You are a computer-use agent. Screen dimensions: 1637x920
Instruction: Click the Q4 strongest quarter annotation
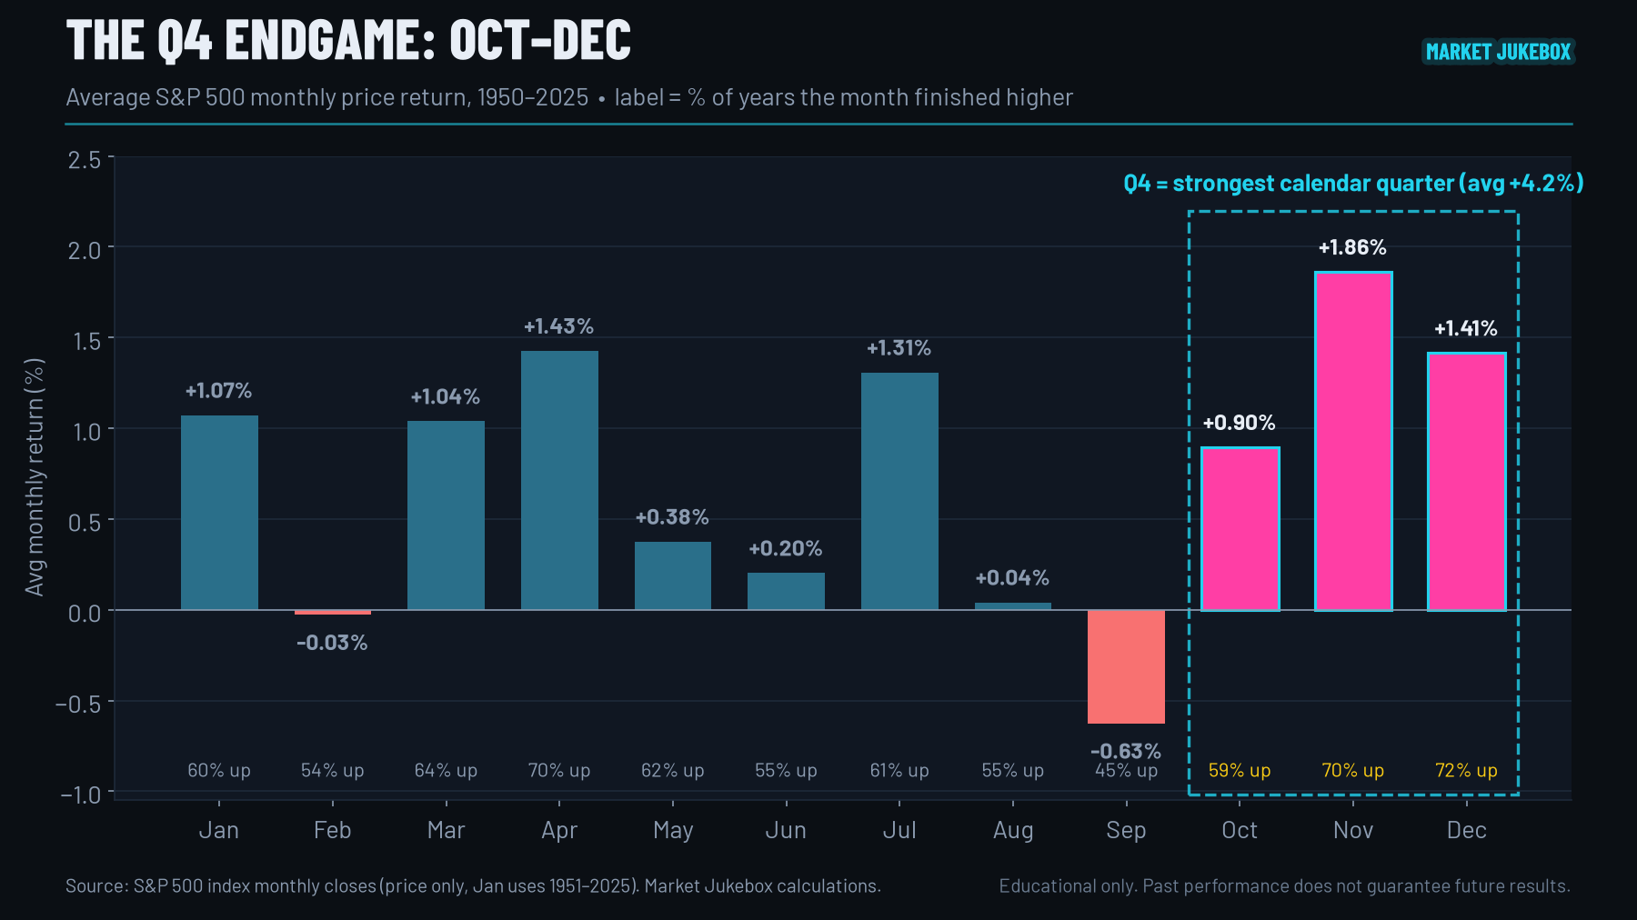[1353, 183]
